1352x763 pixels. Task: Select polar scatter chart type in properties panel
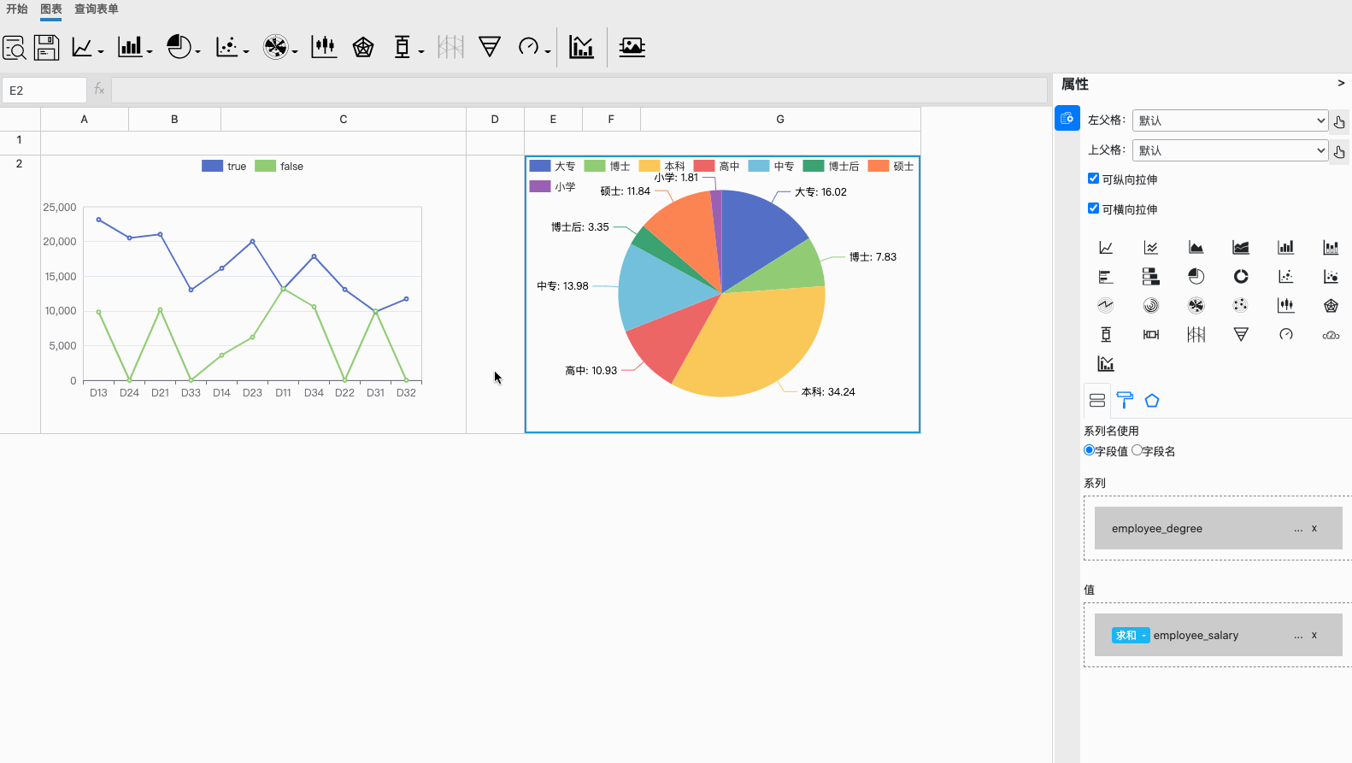point(1241,305)
